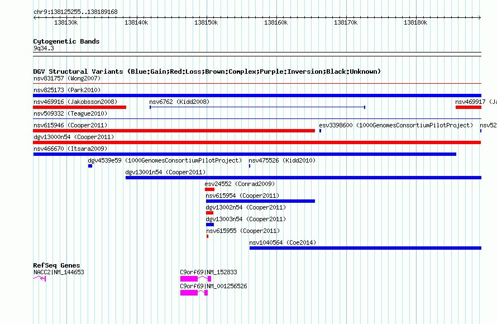Screen dimensions: 497x324
Task: Click the thin red nsv831757 line
Action: (257, 84)
